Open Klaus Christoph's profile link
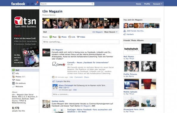 point(66,85)
